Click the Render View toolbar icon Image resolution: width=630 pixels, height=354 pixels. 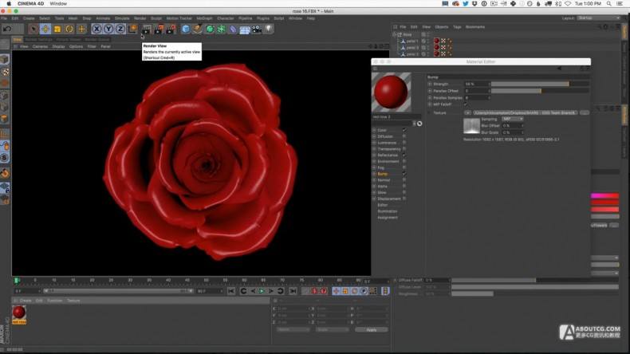[x=146, y=29]
